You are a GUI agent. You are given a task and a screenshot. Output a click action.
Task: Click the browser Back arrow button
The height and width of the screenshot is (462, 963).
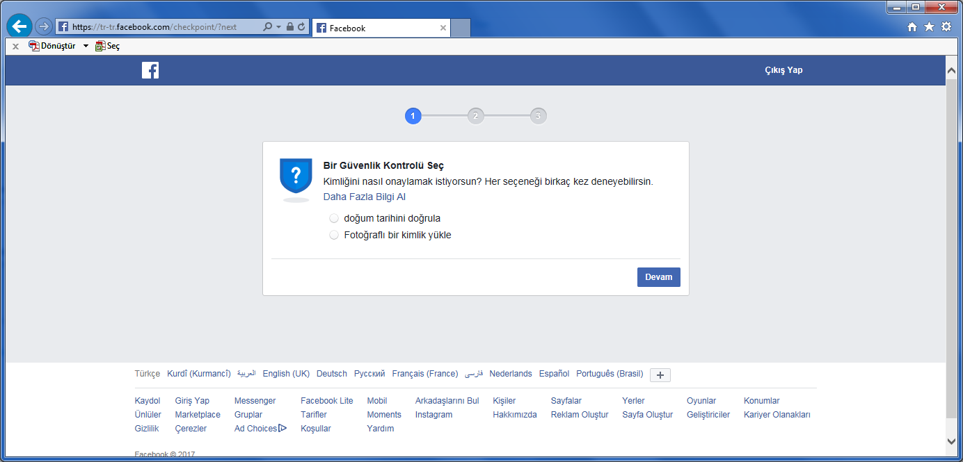(19, 26)
